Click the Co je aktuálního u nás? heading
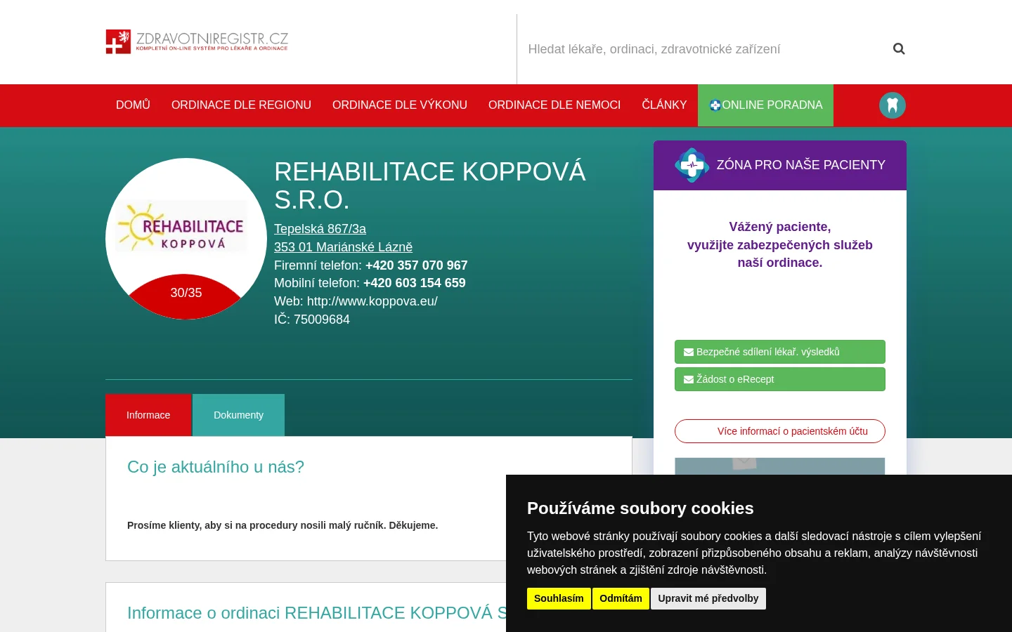This screenshot has width=1012, height=632. click(x=216, y=467)
